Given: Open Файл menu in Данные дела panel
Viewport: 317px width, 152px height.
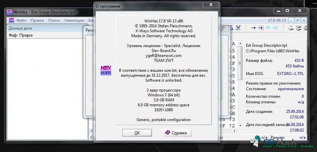Looking at the screenshot, I should (x=13, y=35).
